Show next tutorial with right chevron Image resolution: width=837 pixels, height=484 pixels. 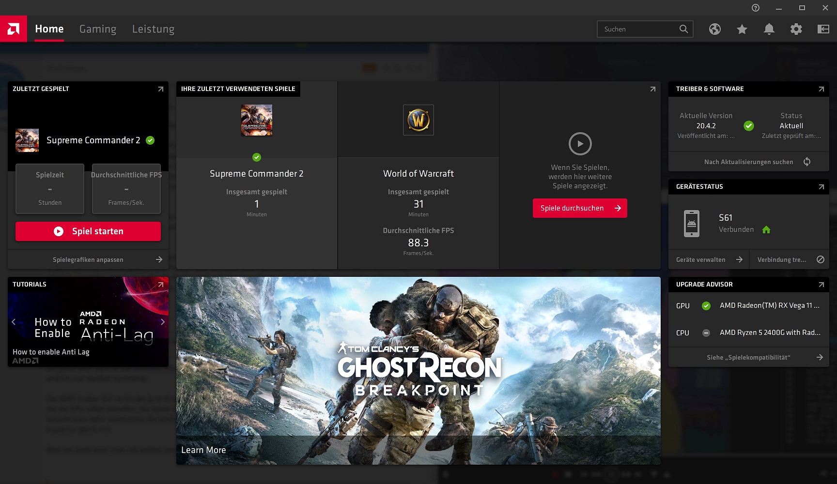coord(163,322)
